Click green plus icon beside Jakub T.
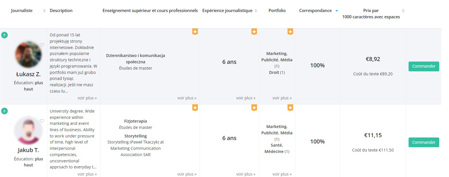Screen dimensions: 449x177 [x=4, y=111]
